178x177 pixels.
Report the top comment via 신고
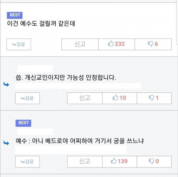(80, 44)
